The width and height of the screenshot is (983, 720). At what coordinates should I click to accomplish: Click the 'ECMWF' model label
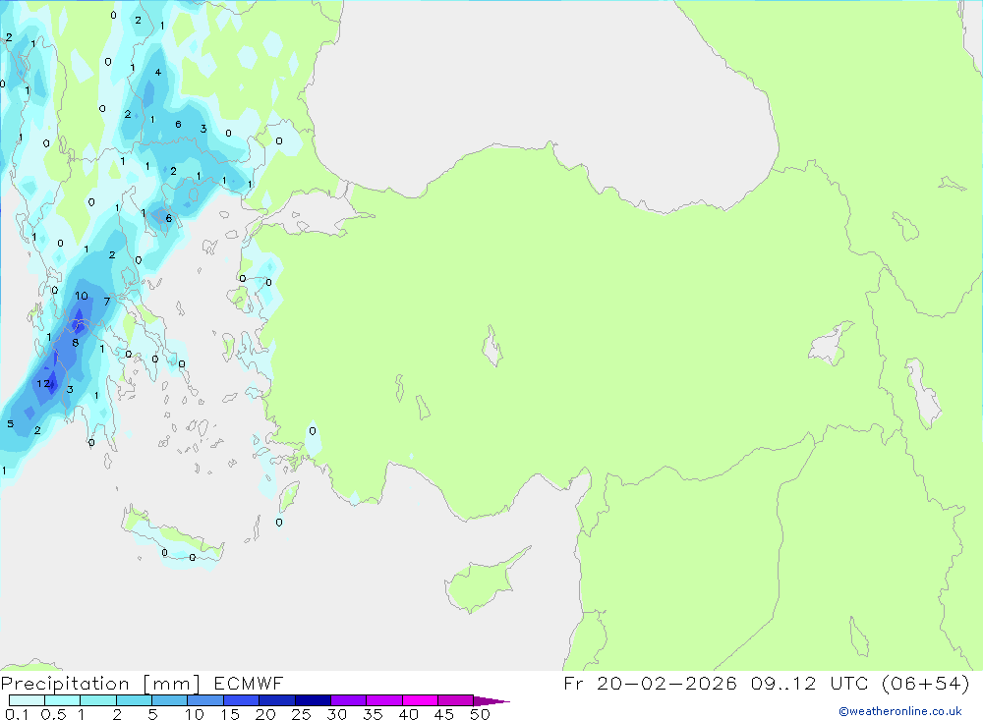point(249,683)
